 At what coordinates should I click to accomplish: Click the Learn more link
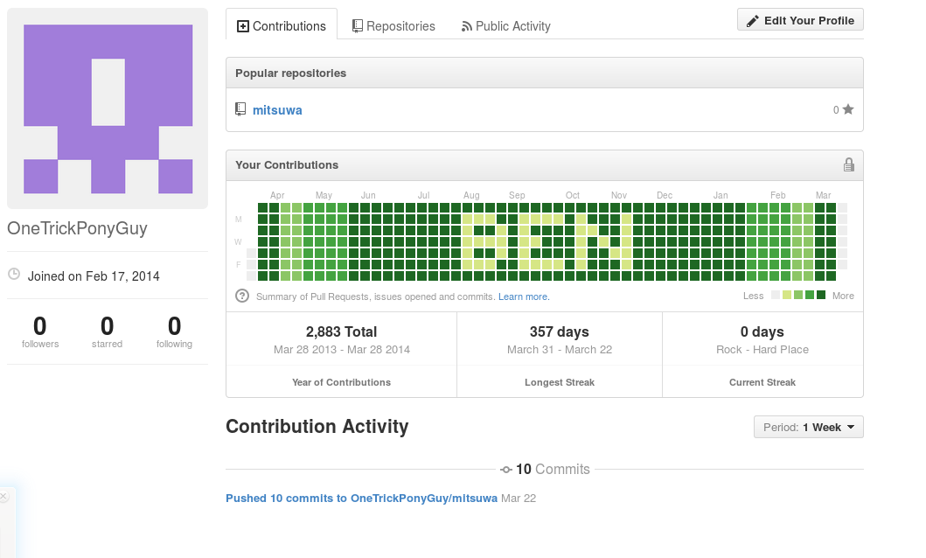(x=523, y=296)
